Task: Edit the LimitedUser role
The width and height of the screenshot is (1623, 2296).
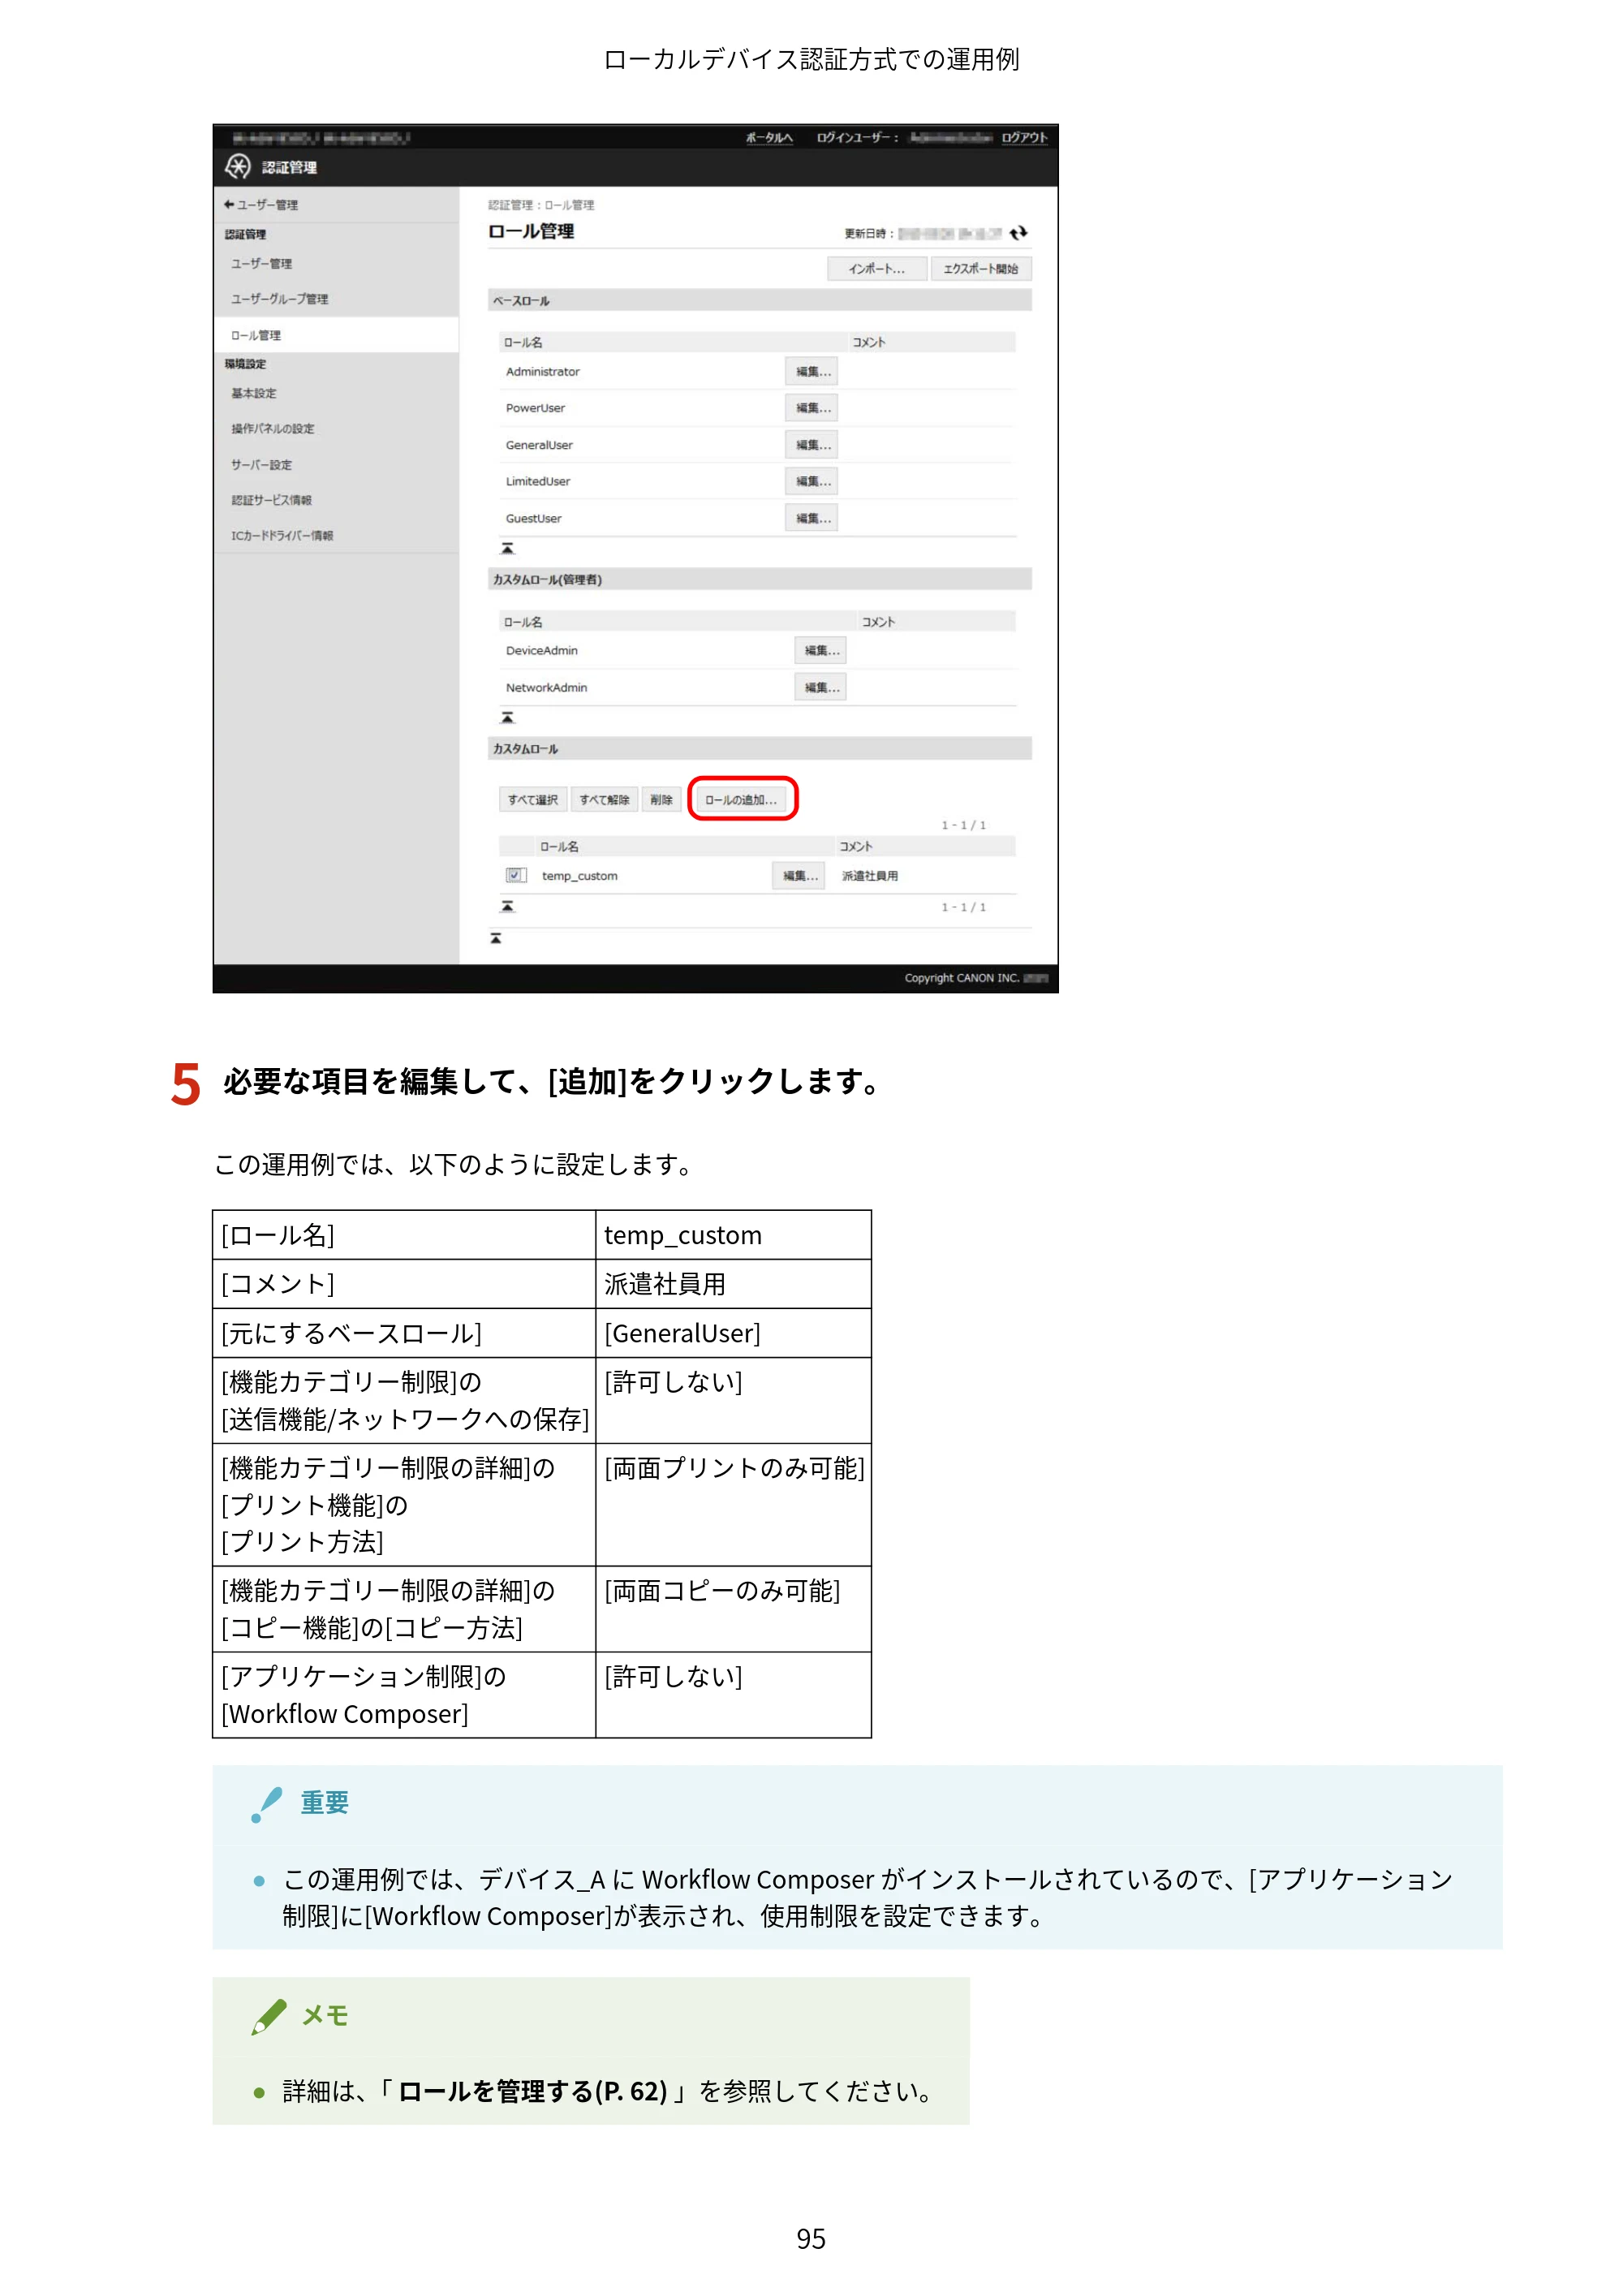Action: click(x=812, y=481)
